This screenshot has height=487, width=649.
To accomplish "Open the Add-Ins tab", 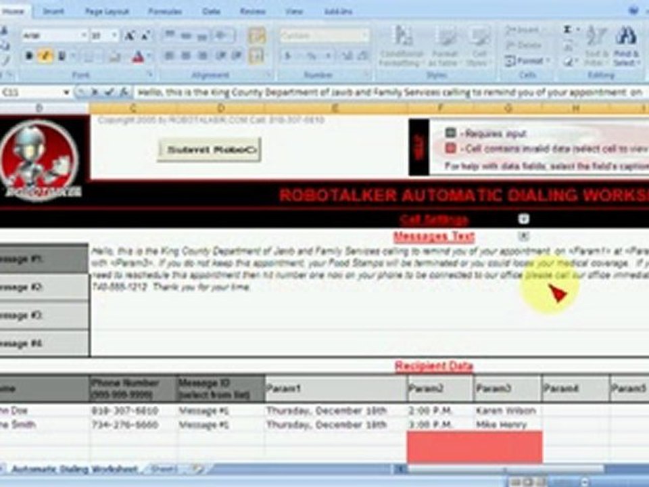I will pos(338,11).
